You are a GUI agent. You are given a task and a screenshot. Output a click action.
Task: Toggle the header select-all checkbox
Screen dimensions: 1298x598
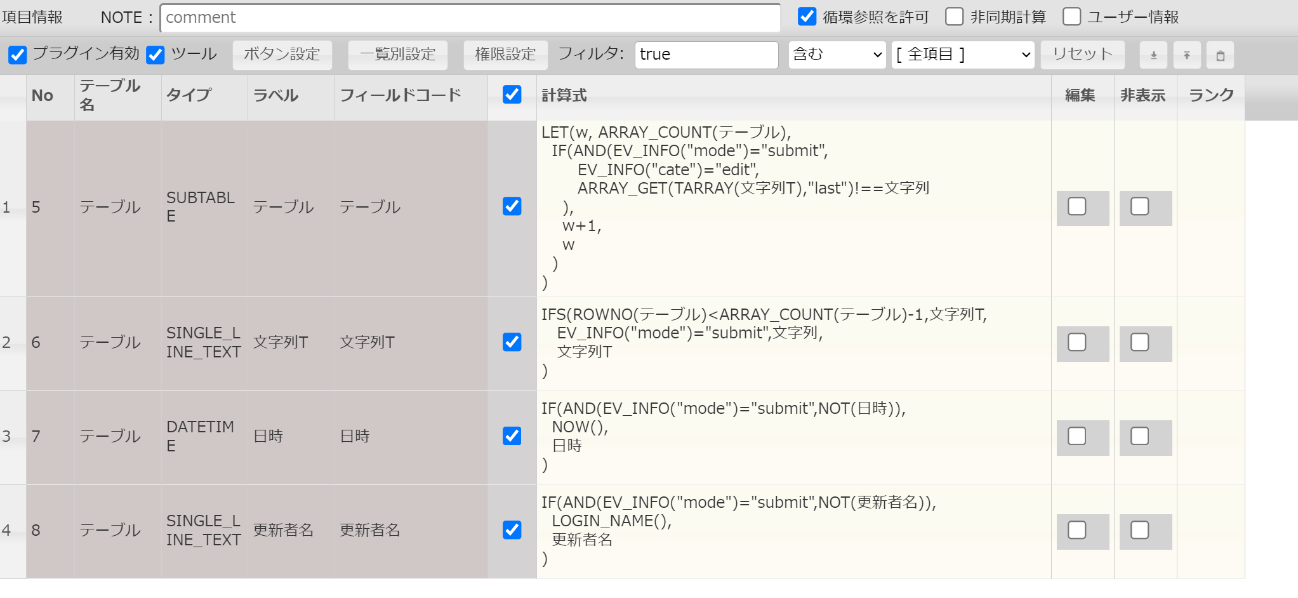[x=512, y=95]
